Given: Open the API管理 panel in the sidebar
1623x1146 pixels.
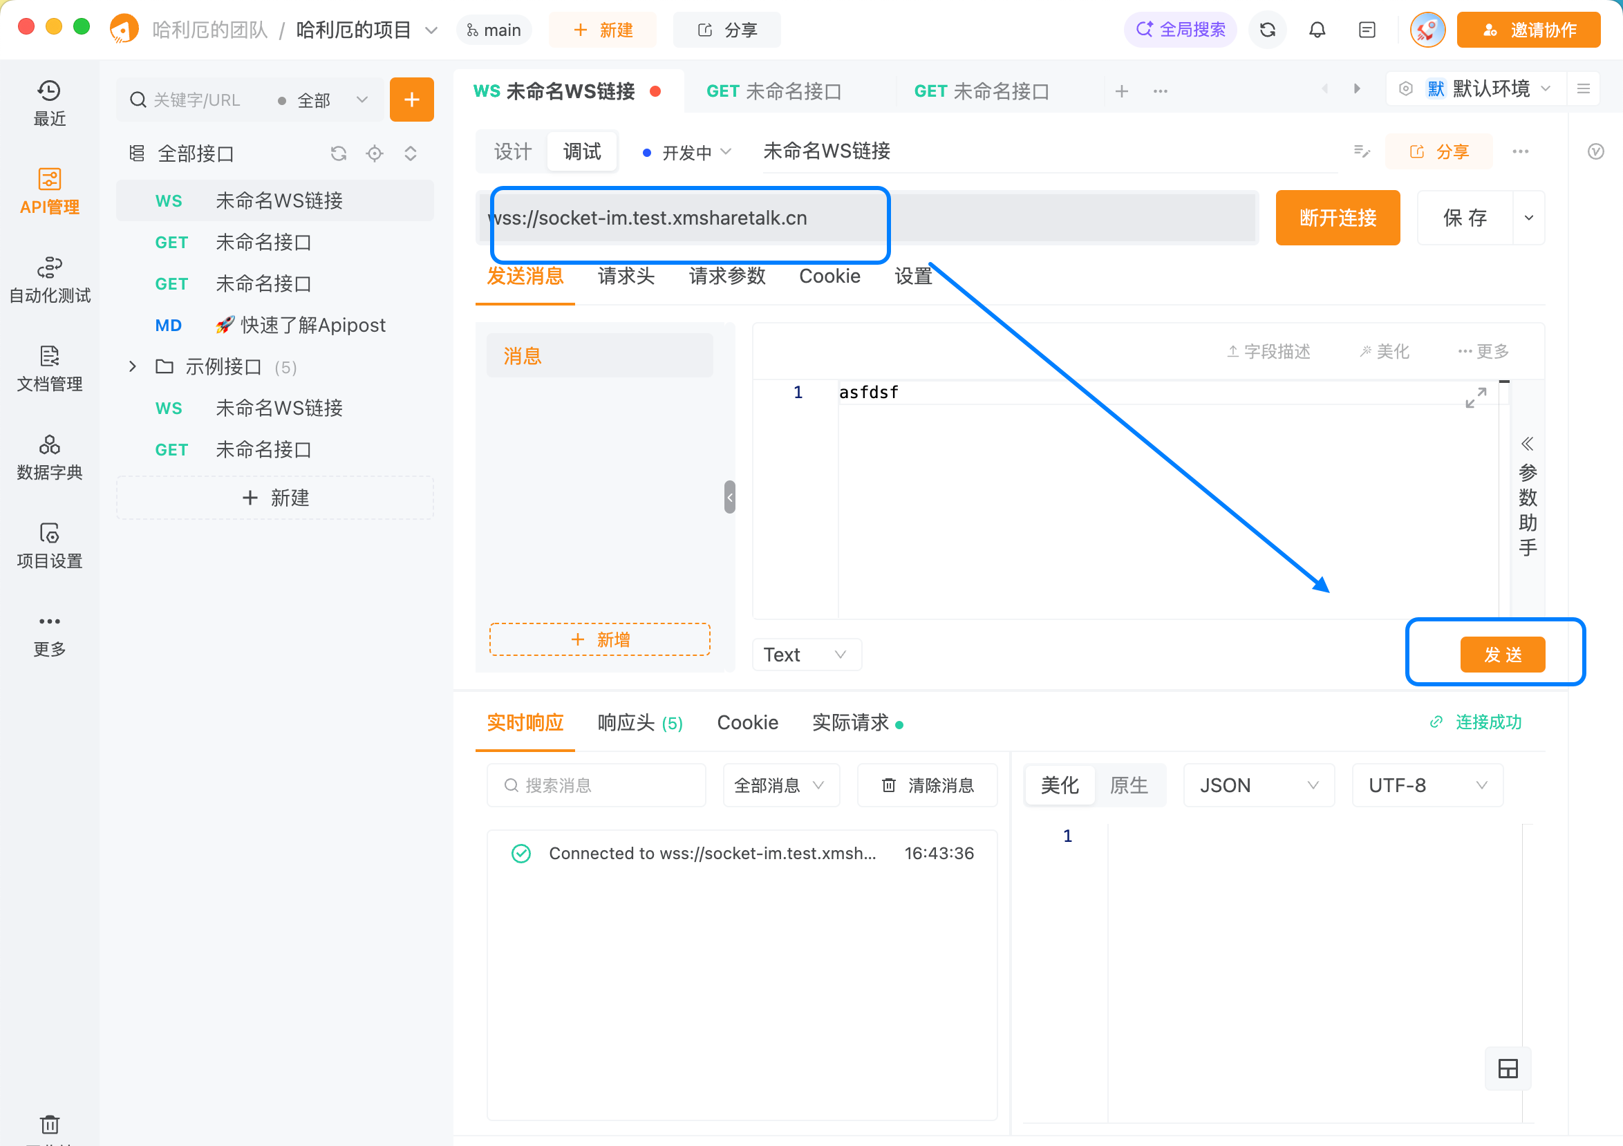Looking at the screenshot, I should 49,191.
